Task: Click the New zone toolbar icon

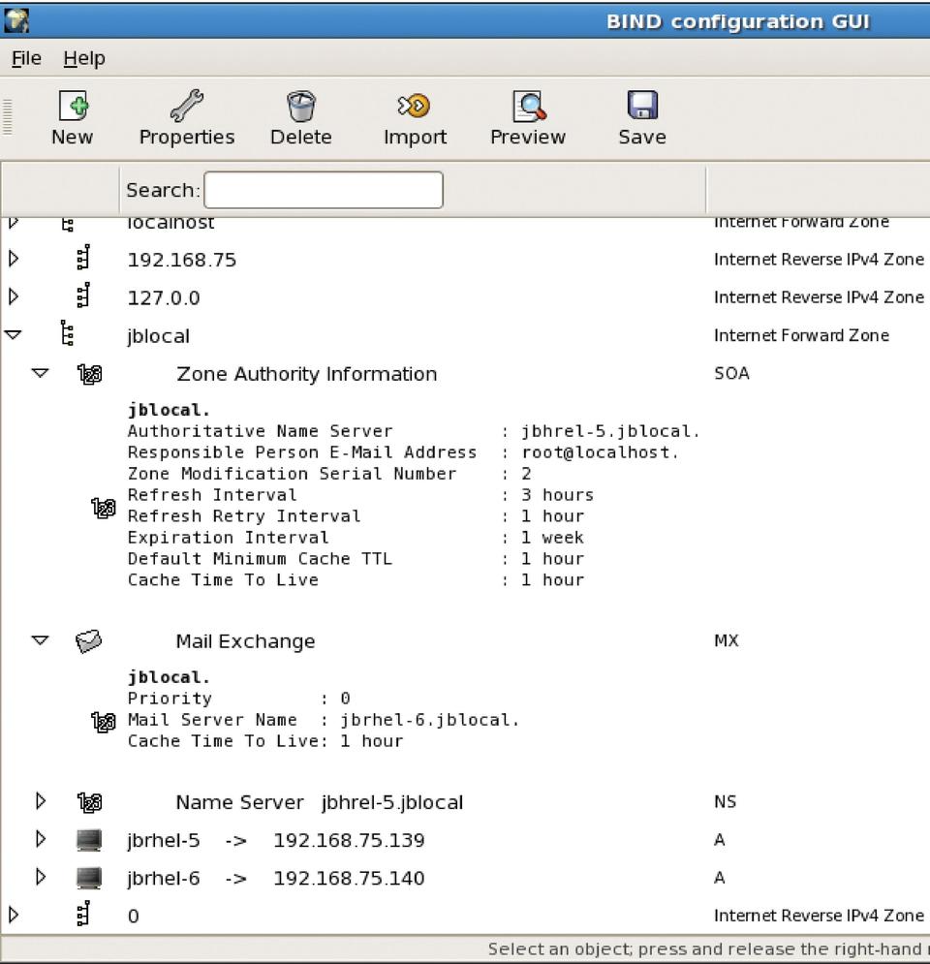Action: pos(72,106)
